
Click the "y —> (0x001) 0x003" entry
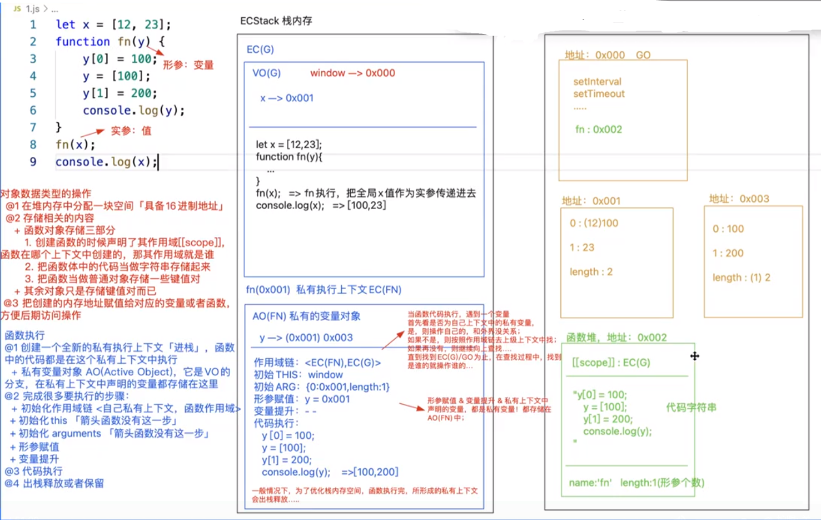tap(306, 338)
